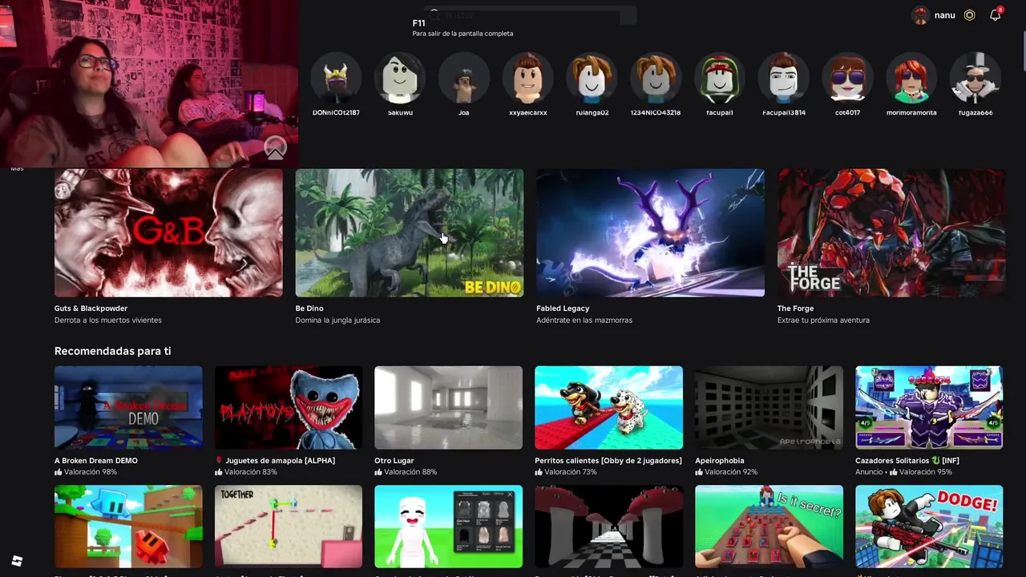Open The Forge banner image
This screenshot has height=577, width=1026.
[x=891, y=232]
